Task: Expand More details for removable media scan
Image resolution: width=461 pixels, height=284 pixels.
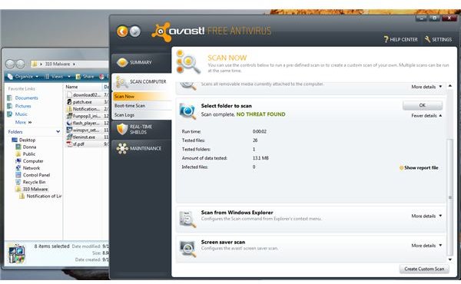Action: click(x=426, y=87)
